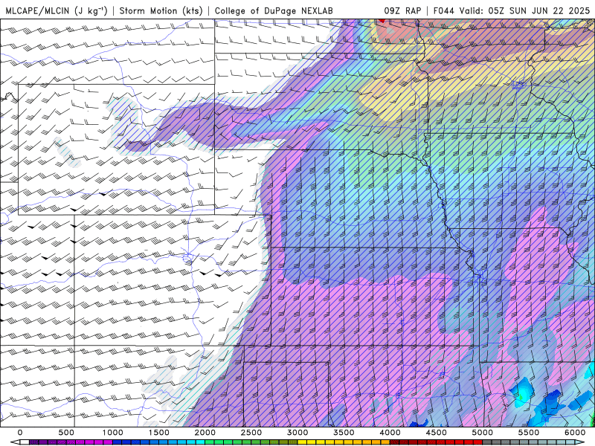Click the "0" color bar label
Viewport: 595px width, 446px height.
(x=20, y=433)
